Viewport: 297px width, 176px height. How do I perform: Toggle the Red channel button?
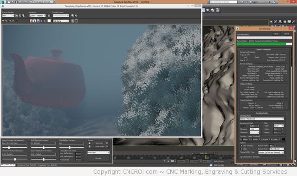[31, 21]
